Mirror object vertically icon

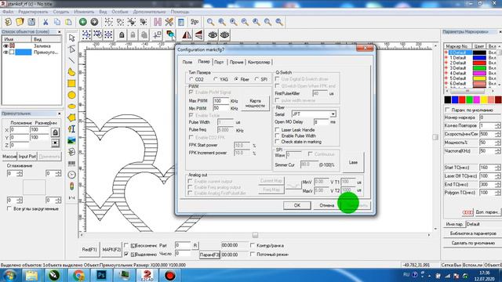pyautogui.click(x=198, y=34)
